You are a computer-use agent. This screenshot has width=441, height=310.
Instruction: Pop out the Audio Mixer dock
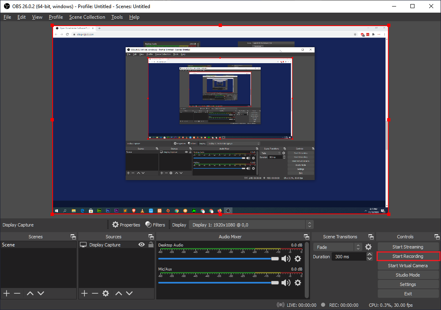coord(306,237)
